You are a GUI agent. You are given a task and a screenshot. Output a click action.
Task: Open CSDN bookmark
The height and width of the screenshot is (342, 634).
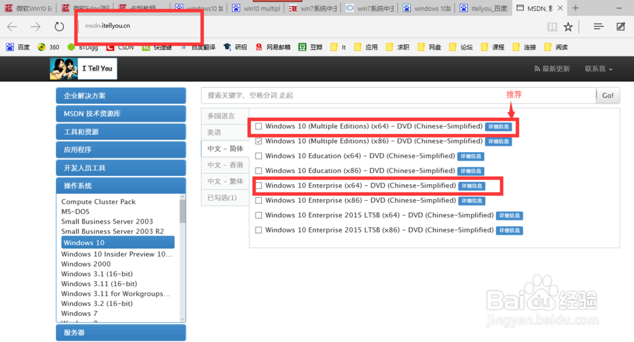click(120, 47)
